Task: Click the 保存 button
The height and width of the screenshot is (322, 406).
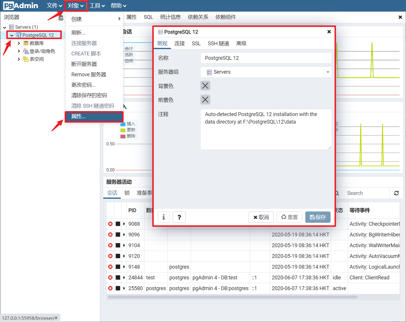Action: (x=318, y=217)
